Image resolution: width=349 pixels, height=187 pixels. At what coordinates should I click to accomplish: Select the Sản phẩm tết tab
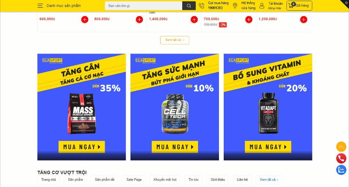(105, 180)
